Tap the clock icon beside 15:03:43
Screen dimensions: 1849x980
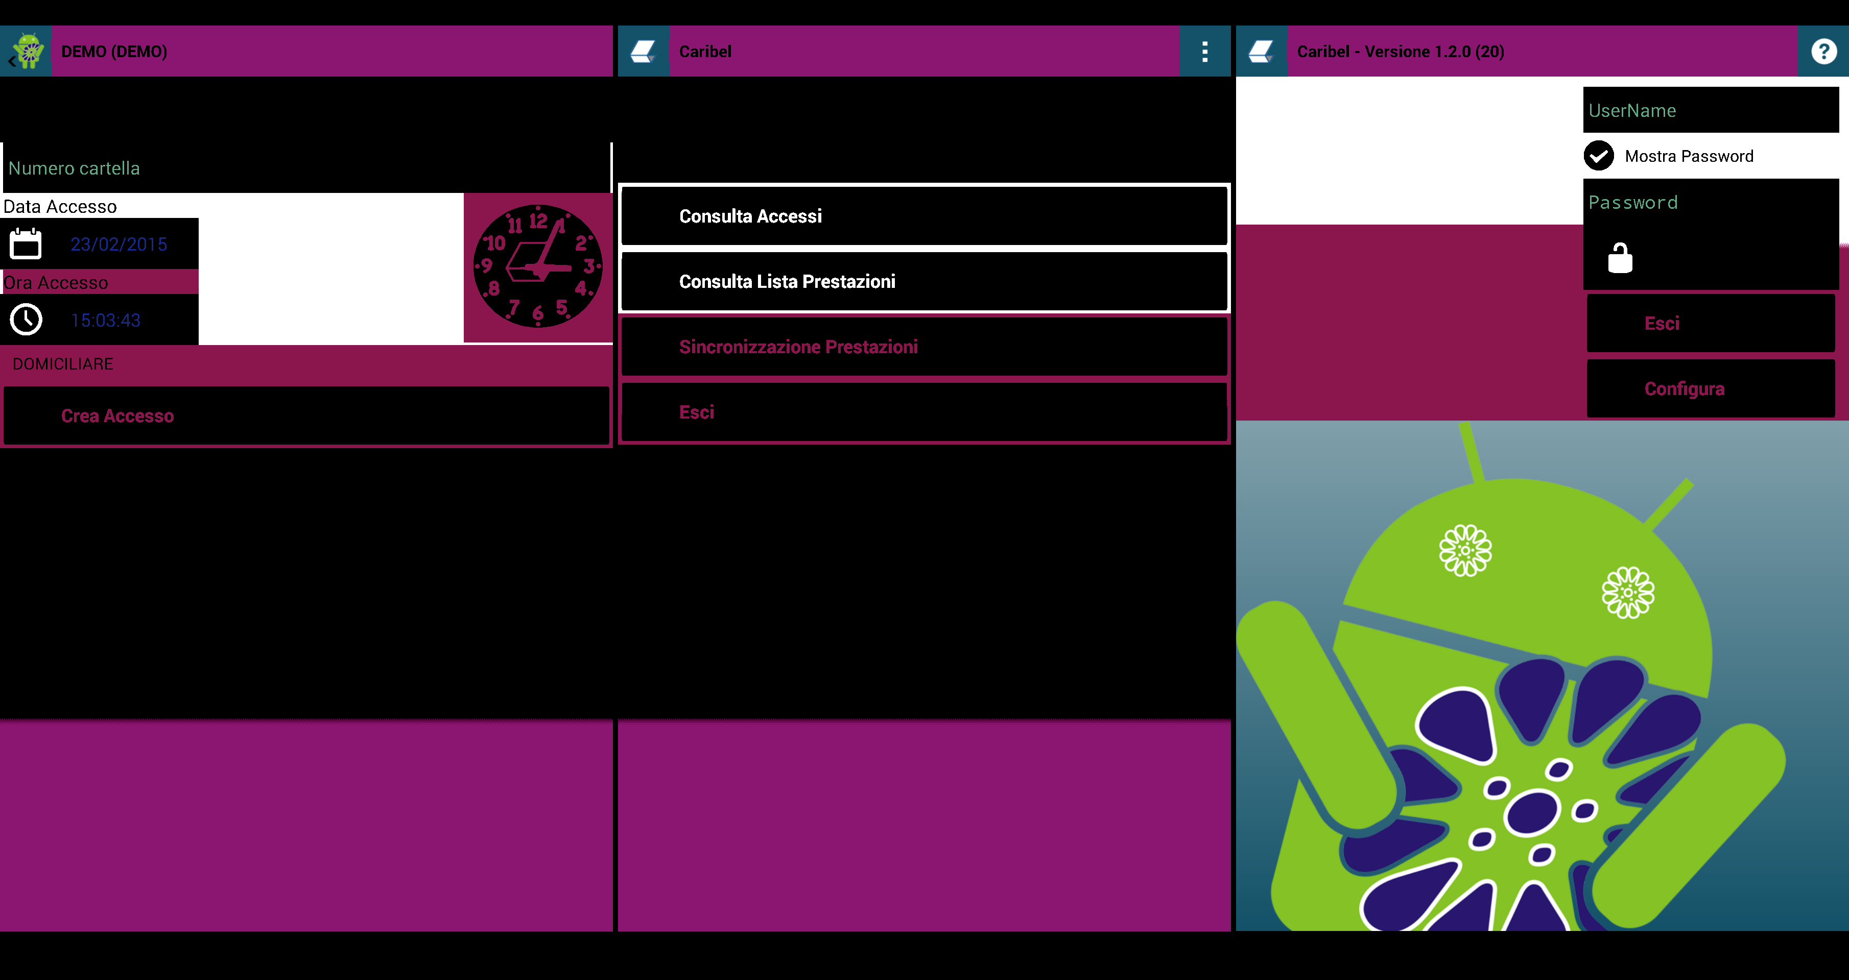pyautogui.click(x=26, y=320)
